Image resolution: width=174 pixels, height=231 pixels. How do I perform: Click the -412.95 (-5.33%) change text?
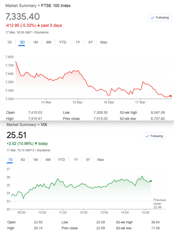pos(21,25)
